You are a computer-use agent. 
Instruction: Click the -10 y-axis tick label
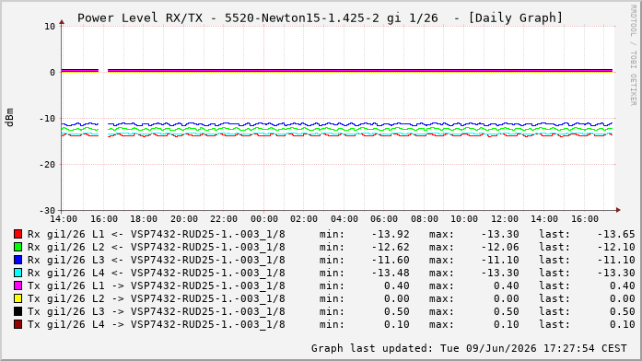tap(47, 119)
